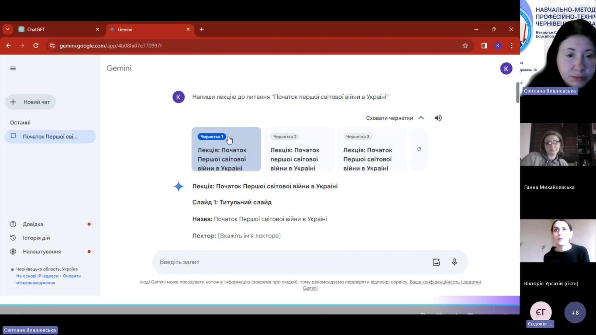Bookmark this page with star icon
Viewport: 596px width, 335px height.
click(465, 46)
